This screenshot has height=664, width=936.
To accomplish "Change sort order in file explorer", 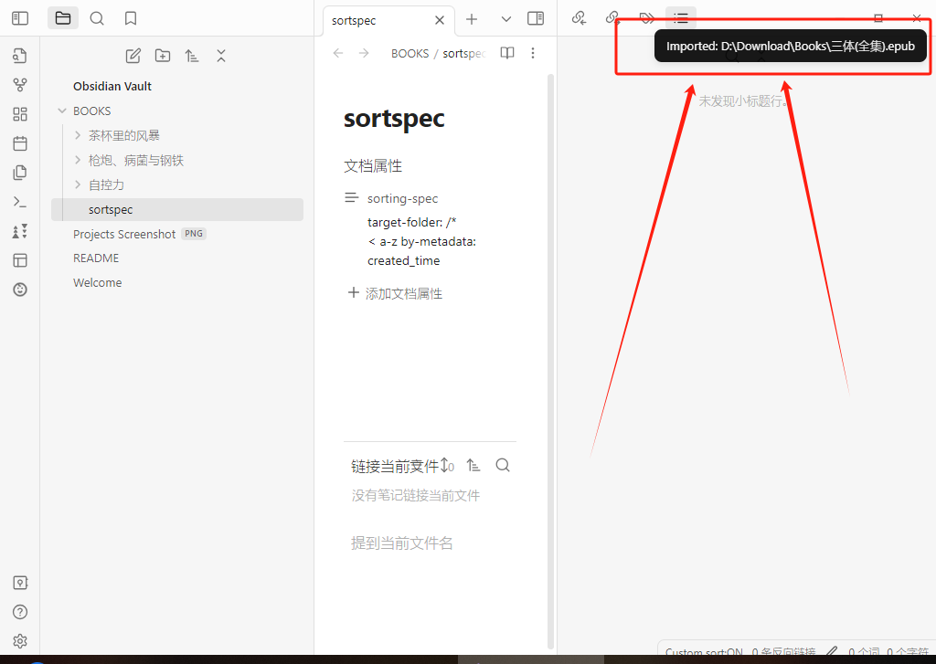I will coord(192,56).
